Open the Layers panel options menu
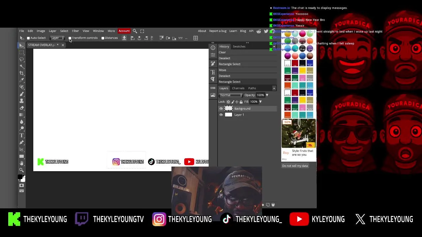The height and width of the screenshot is (237, 422). coord(274,88)
